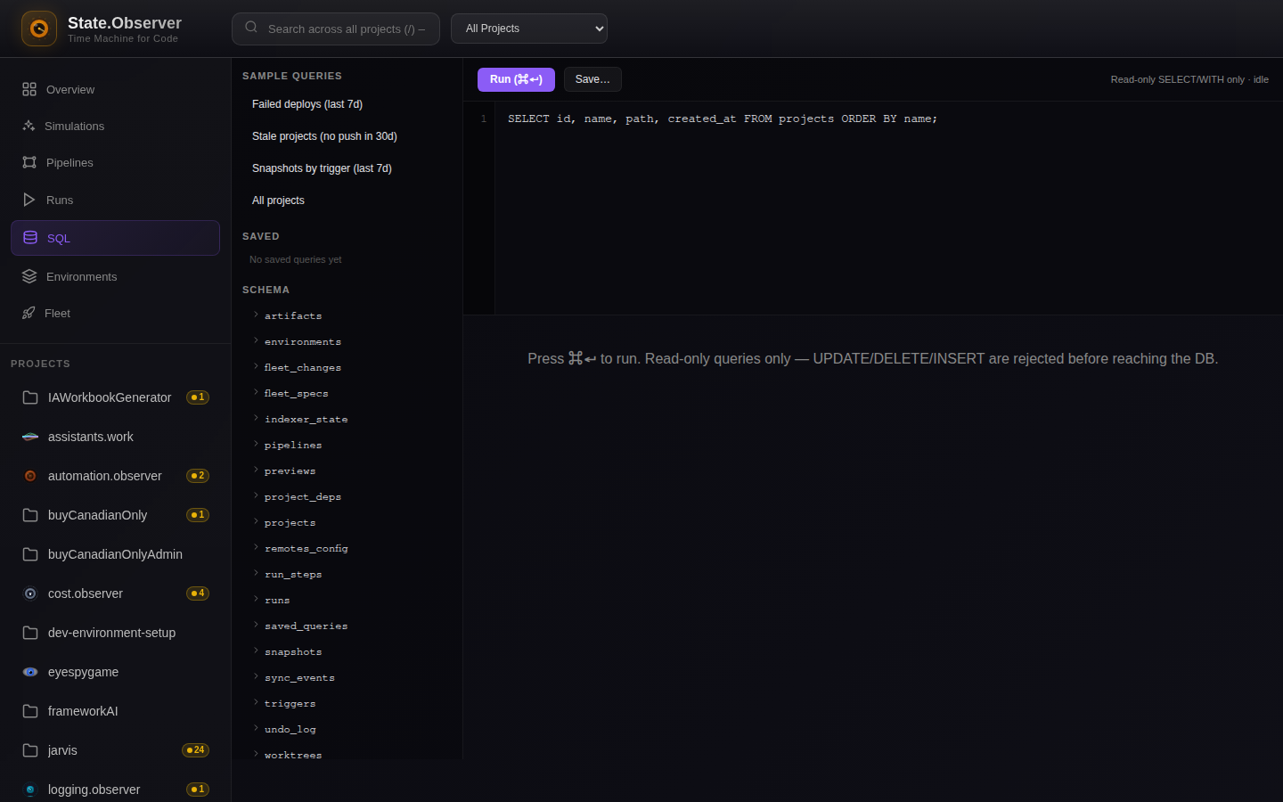The image size is (1283, 802).
Task: Open the Runs page
Action: (x=115, y=200)
